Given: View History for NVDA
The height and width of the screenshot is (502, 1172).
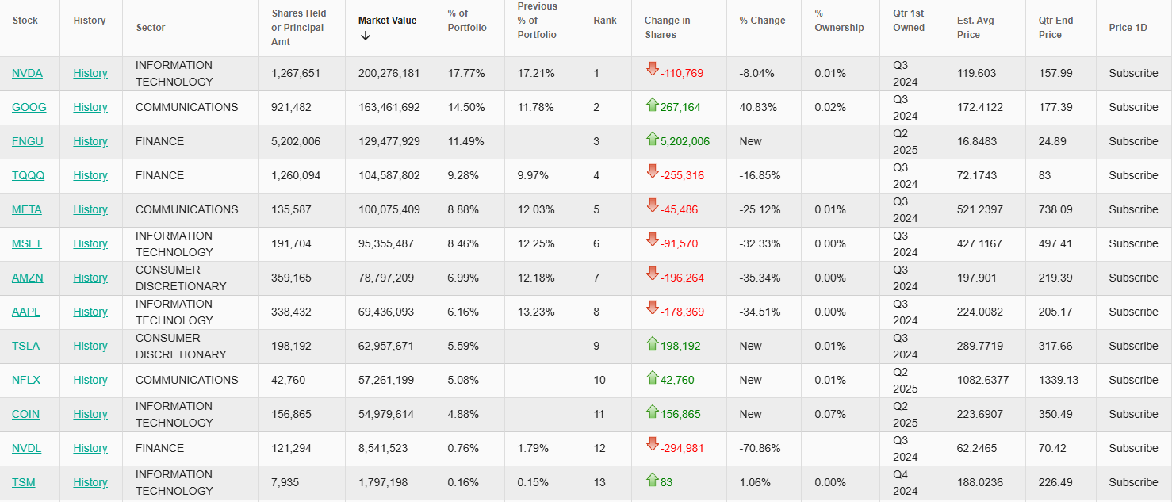Looking at the screenshot, I should click(x=90, y=73).
